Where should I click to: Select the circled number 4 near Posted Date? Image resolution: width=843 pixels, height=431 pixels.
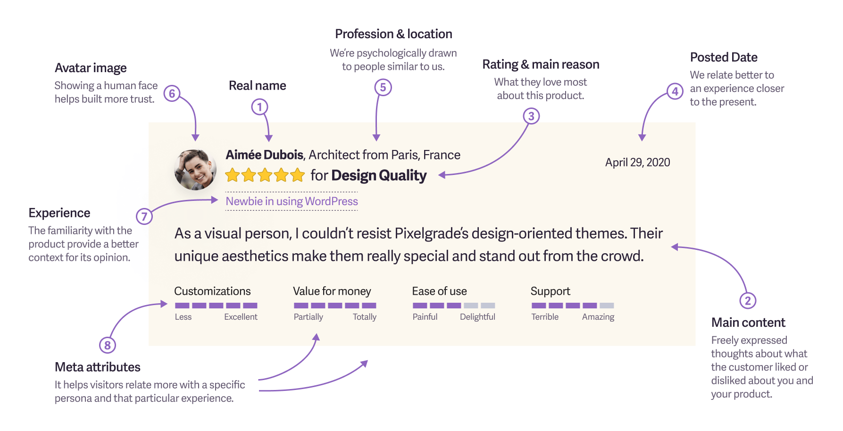click(x=675, y=91)
